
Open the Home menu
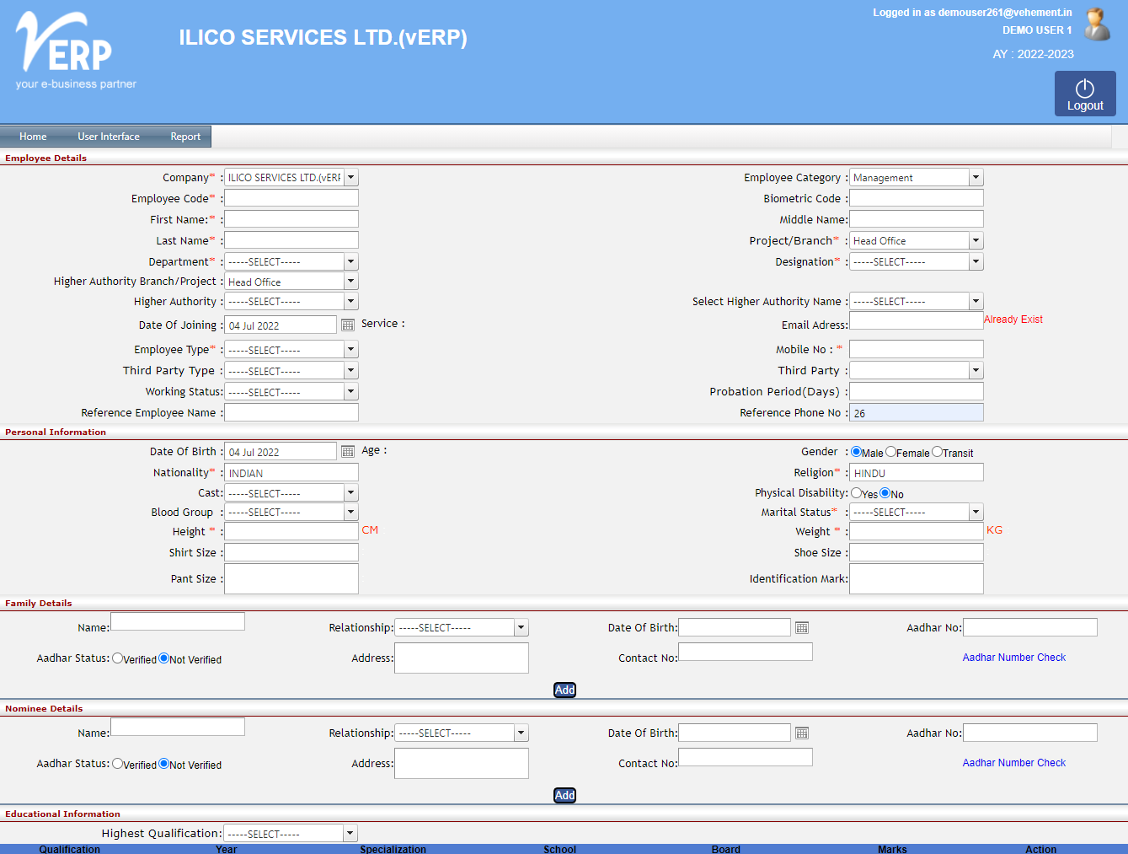33,137
